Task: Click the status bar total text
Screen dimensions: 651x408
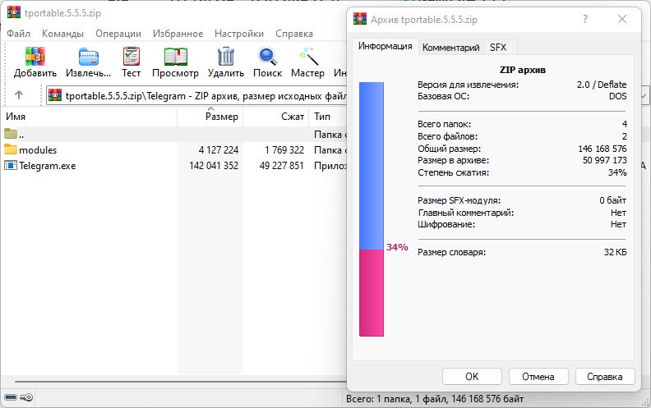Action: pyautogui.click(x=435, y=399)
